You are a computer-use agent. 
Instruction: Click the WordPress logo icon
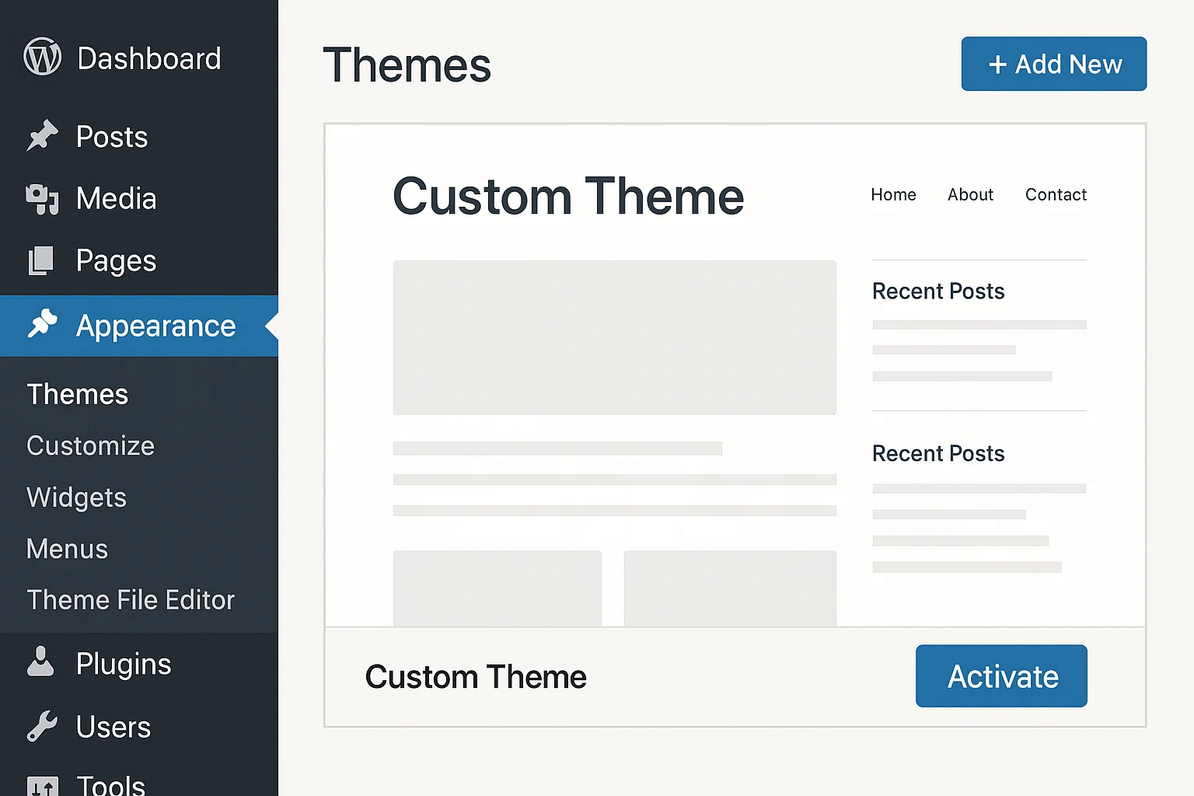point(42,58)
